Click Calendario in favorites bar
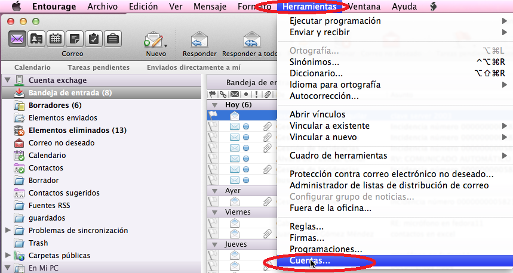Viewport: 513px width, 273px height. click(x=32, y=67)
